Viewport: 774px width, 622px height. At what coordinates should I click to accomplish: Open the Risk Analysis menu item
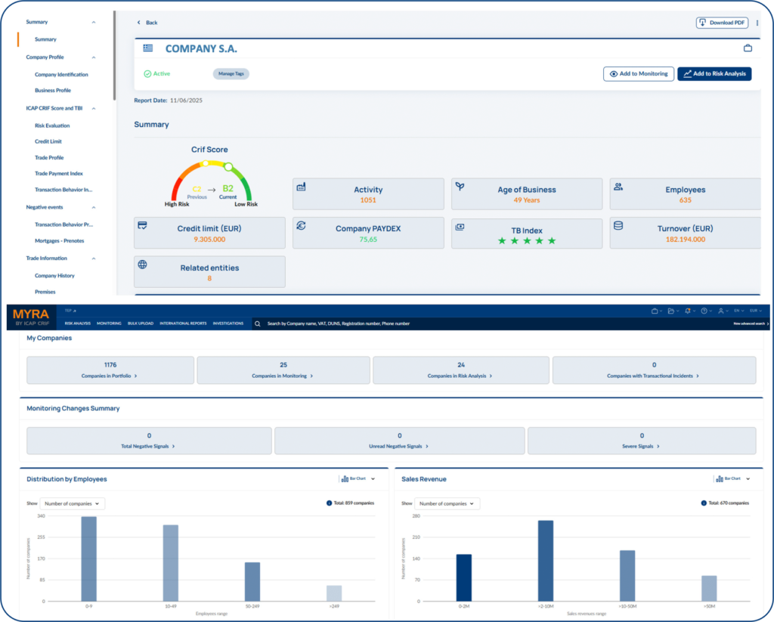pos(78,323)
